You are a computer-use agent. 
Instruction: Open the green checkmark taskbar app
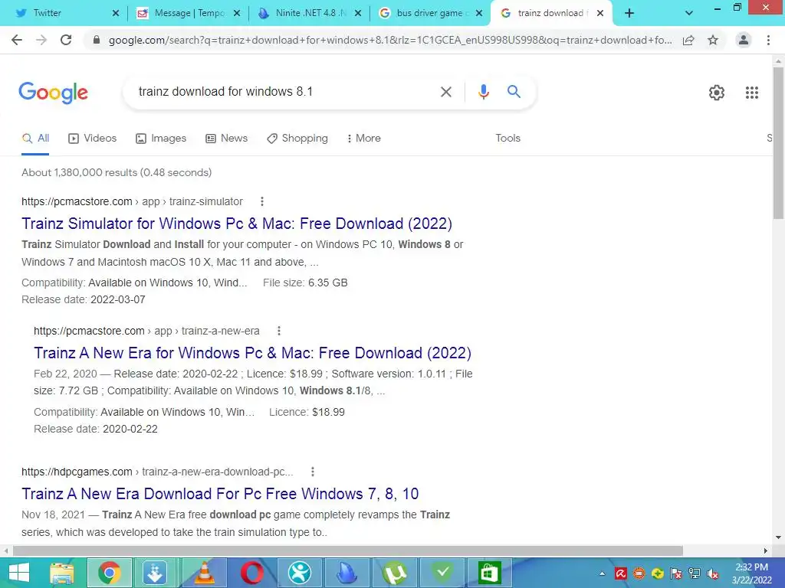click(x=442, y=573)
